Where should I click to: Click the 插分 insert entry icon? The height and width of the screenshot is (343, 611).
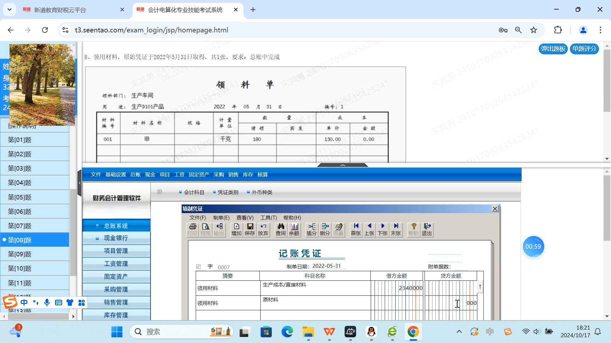pos(311,229)
